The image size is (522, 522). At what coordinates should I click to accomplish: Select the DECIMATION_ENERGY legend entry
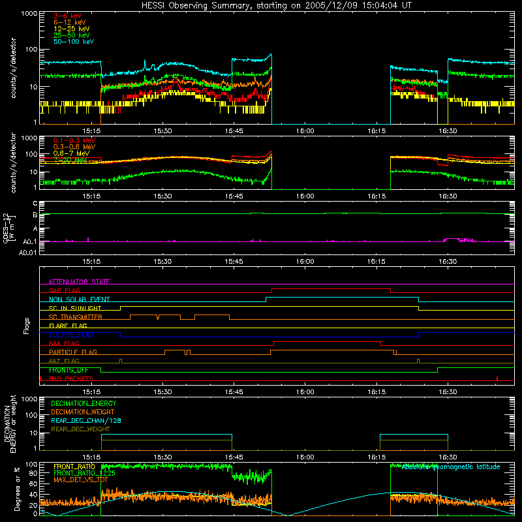pos(84,403)
